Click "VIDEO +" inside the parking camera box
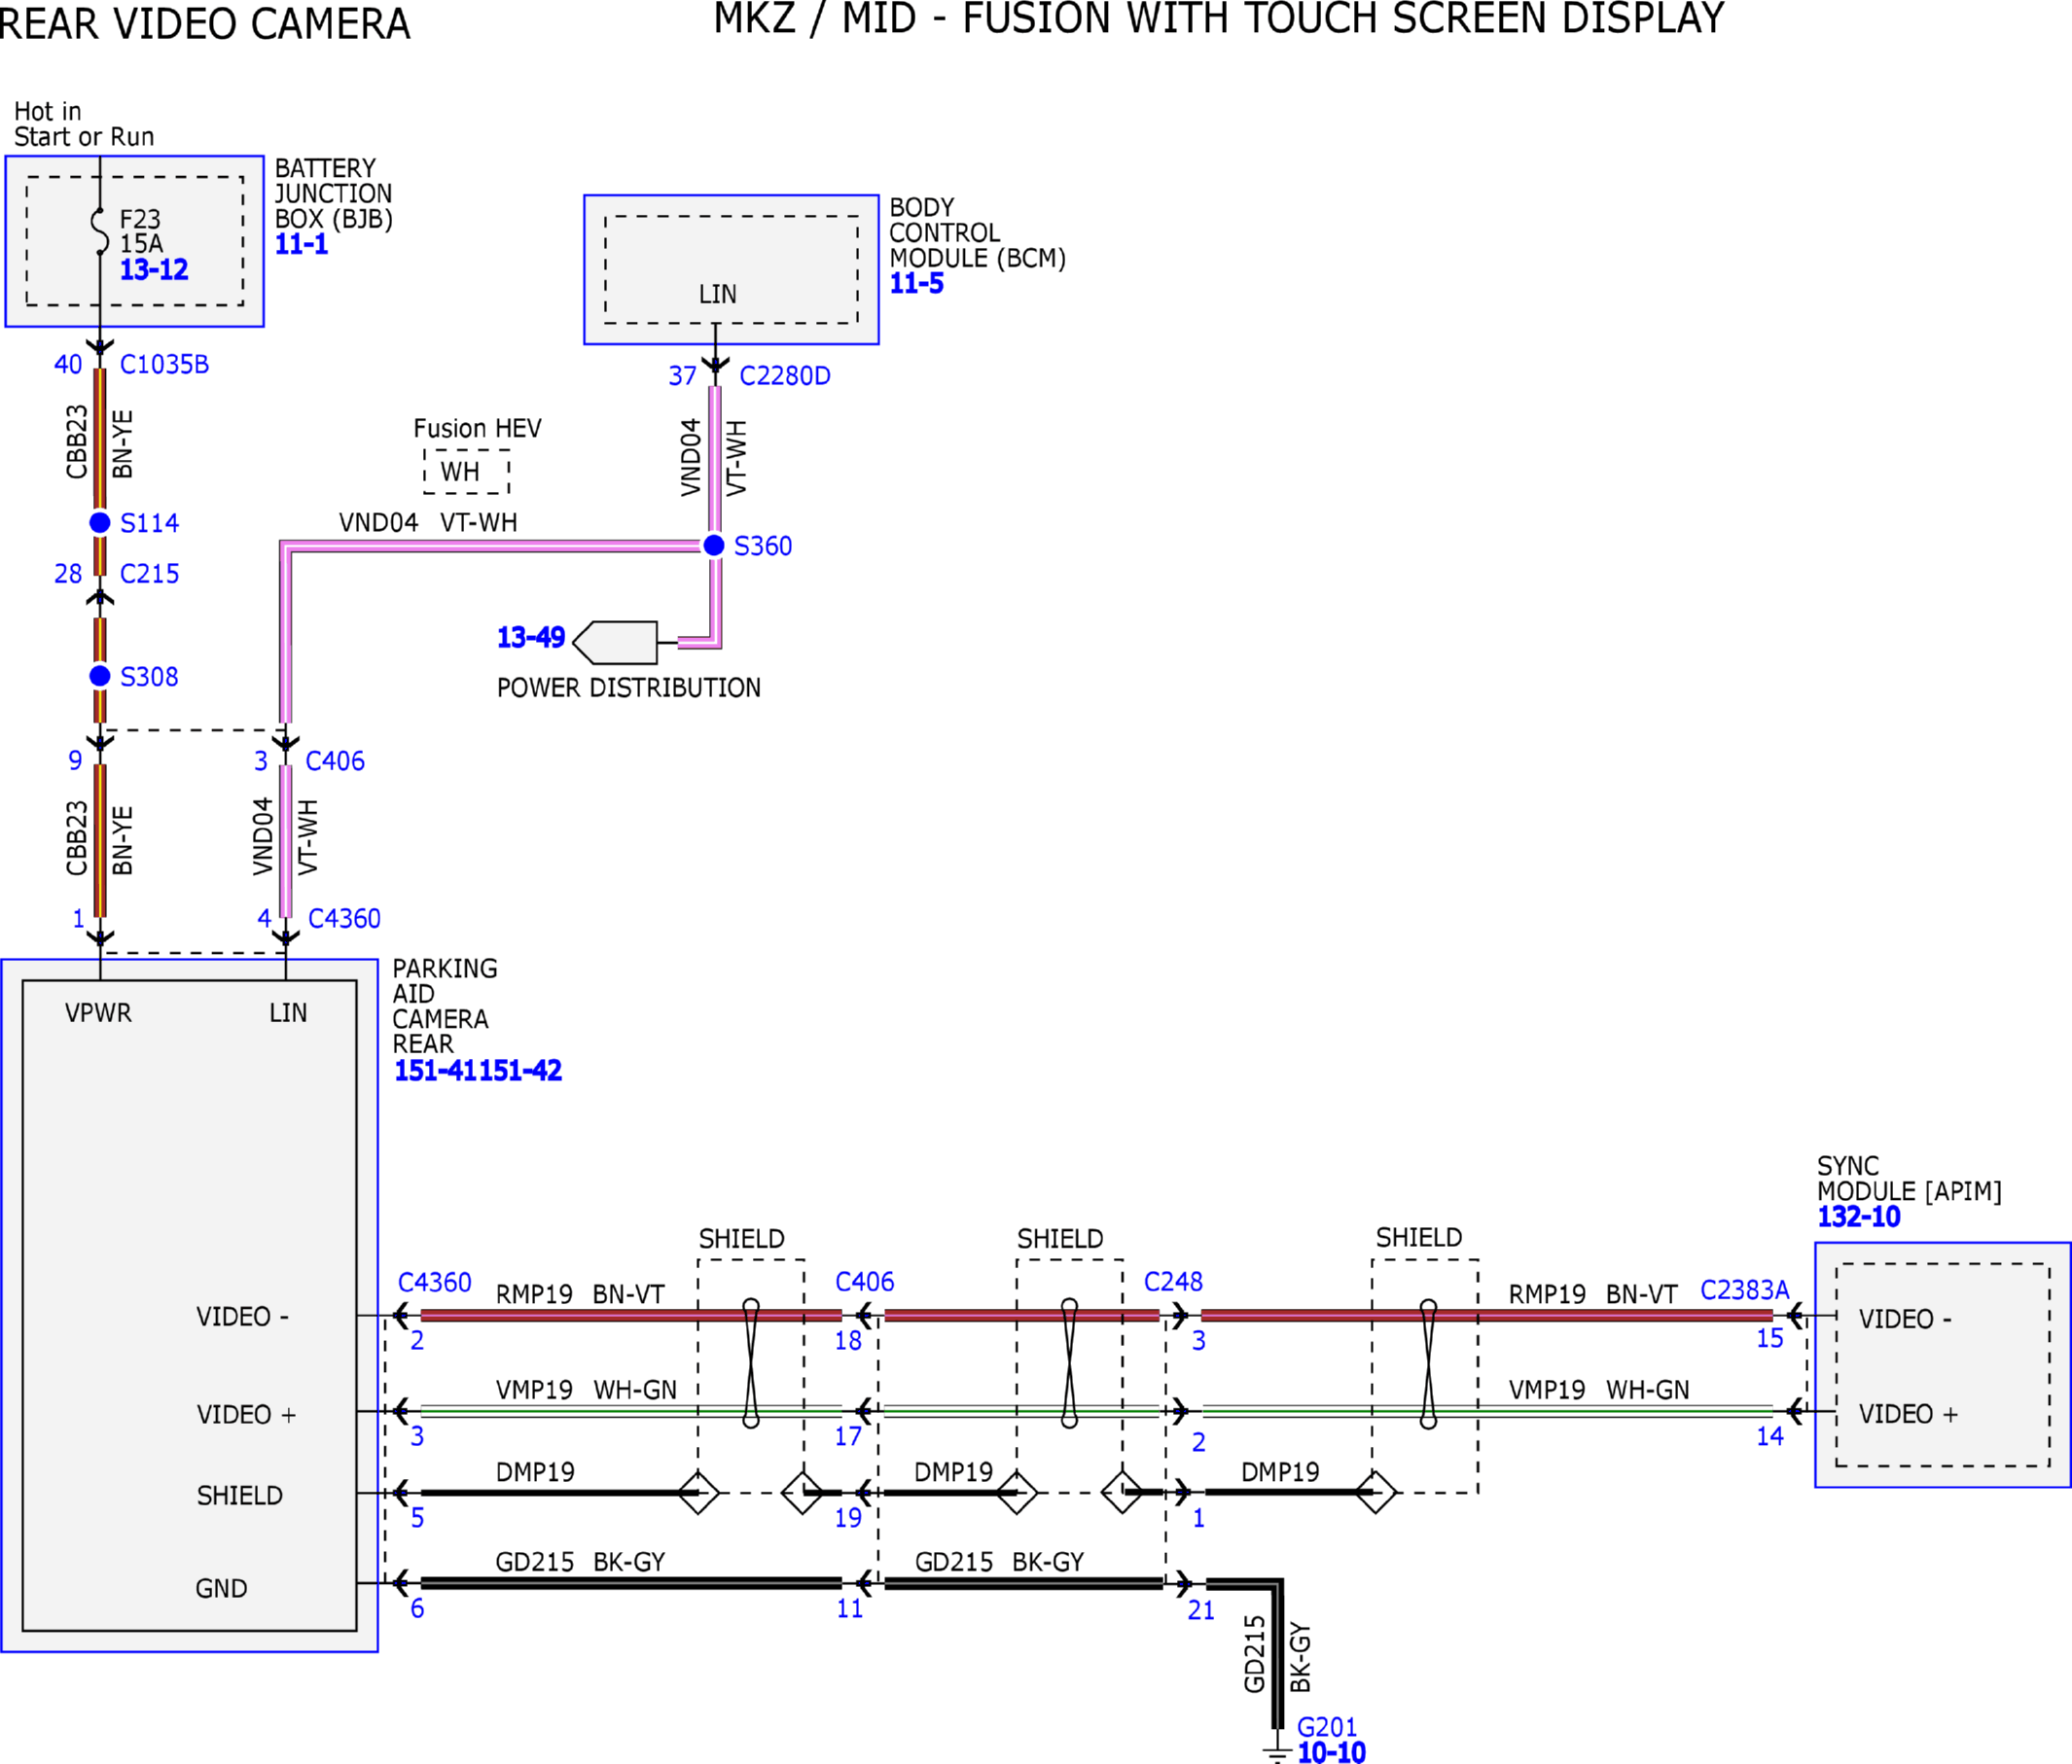The height and width of the screenshot is (1764, 2072). tap(246, 1414)
